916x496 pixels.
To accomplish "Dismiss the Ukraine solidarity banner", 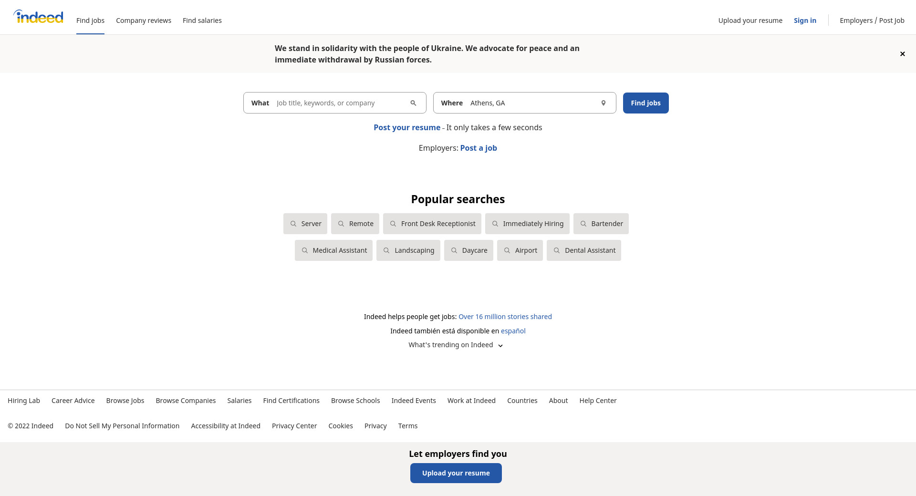I will point(902,54).
